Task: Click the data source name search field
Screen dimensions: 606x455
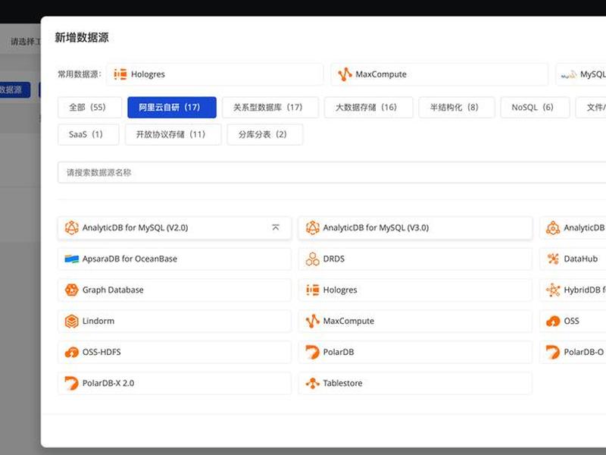Action: (332, 172)
